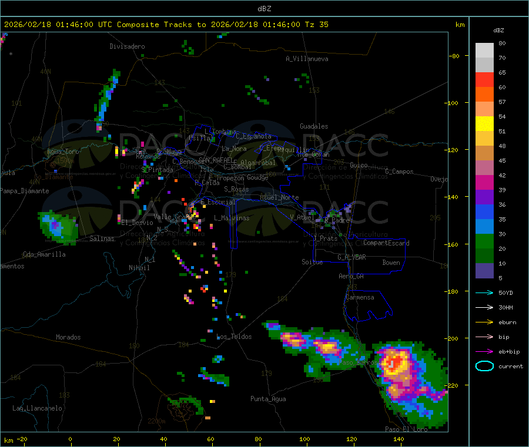Click the bip pink arrow legend icon
This screenshot has width=529, height=447.
(x=484, y=337)
